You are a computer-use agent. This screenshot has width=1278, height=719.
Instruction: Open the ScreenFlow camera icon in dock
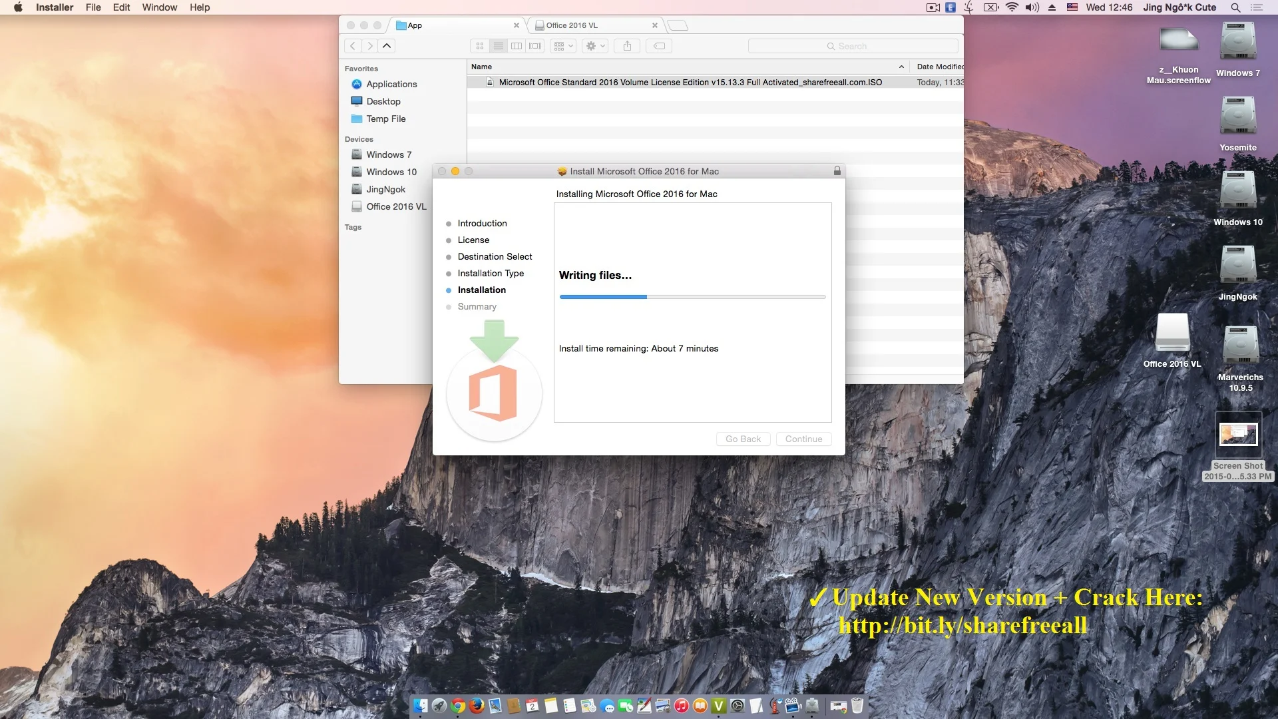793,706
